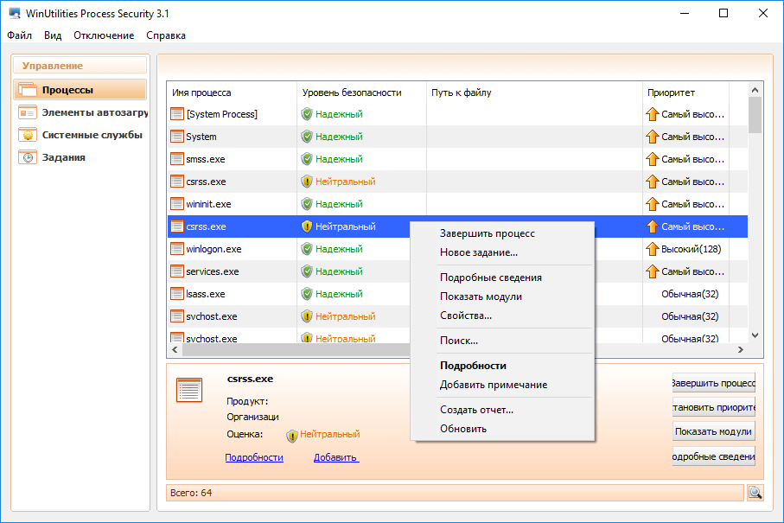Screen dimensions: 784x523
Task: Click the large csrss.exe icon in details panel
Action: [x=189, y=390]
